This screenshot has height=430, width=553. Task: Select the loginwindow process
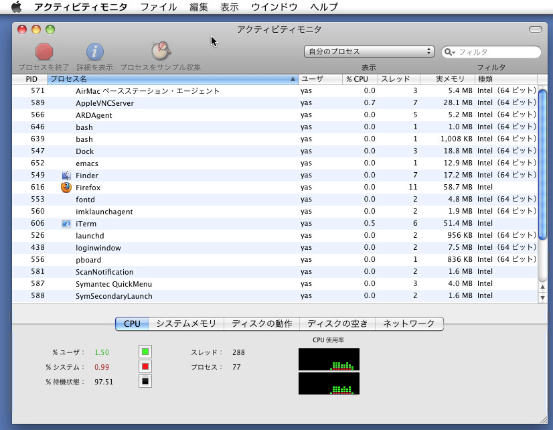[274, 248]
